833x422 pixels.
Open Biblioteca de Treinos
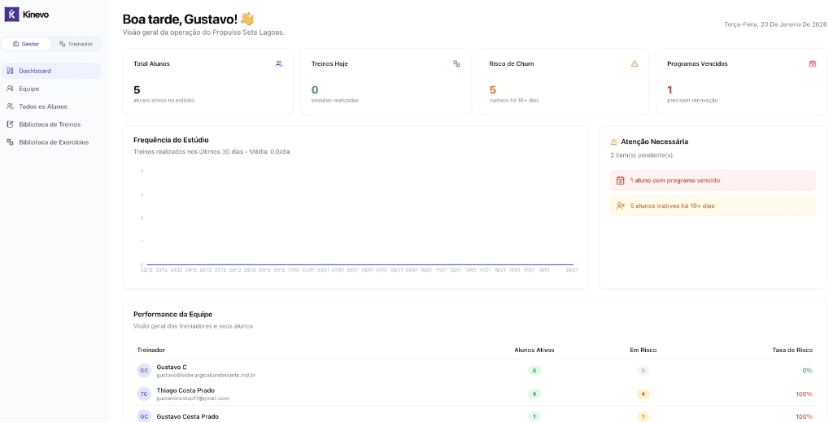coord(51,124)
